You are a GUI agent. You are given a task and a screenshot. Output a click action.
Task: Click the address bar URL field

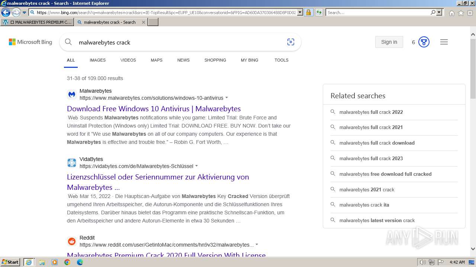coord(166,13)
